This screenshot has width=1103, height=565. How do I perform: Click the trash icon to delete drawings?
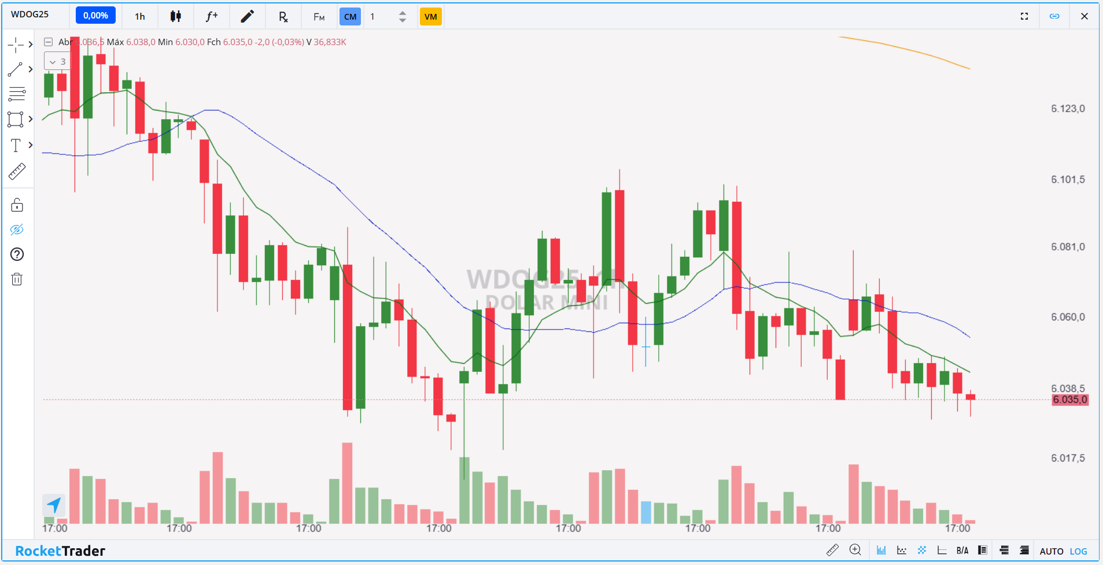17,279
